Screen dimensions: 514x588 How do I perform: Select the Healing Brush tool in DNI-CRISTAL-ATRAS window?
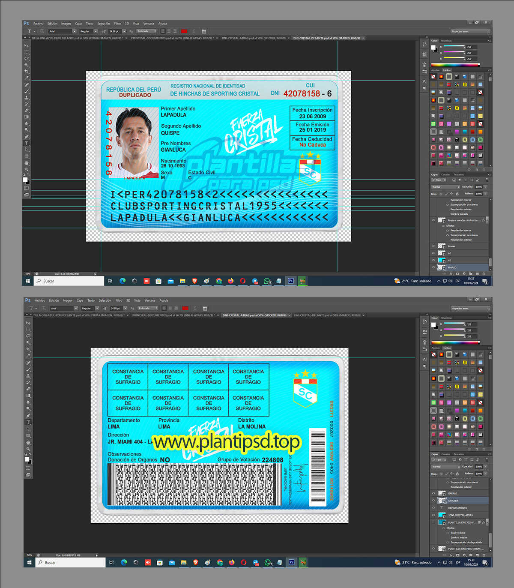[x=28, y=363]
